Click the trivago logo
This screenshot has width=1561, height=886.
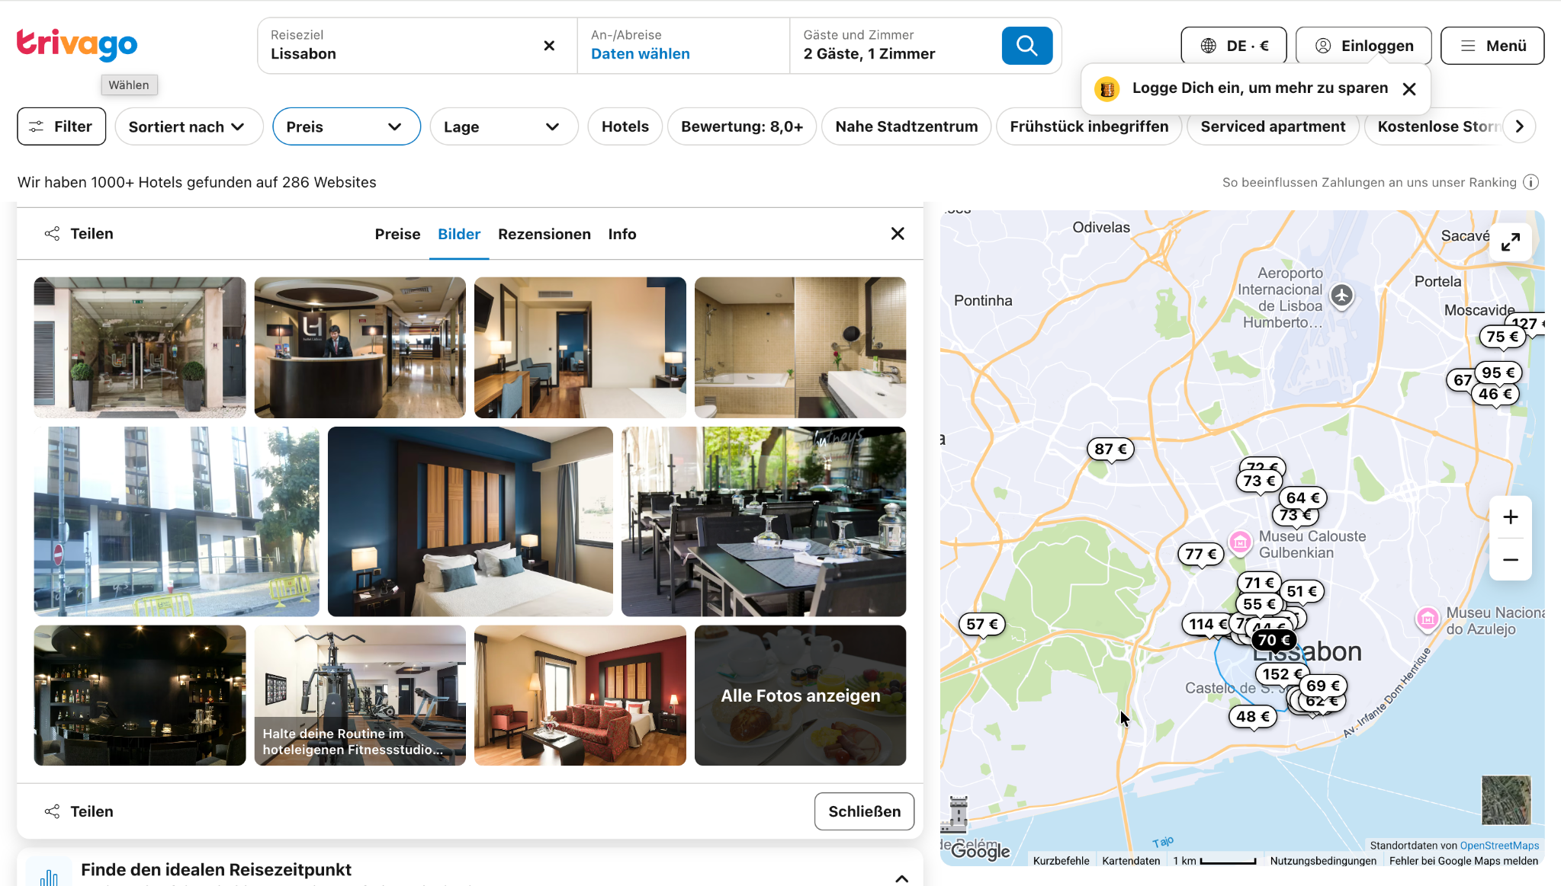[77, 45]
